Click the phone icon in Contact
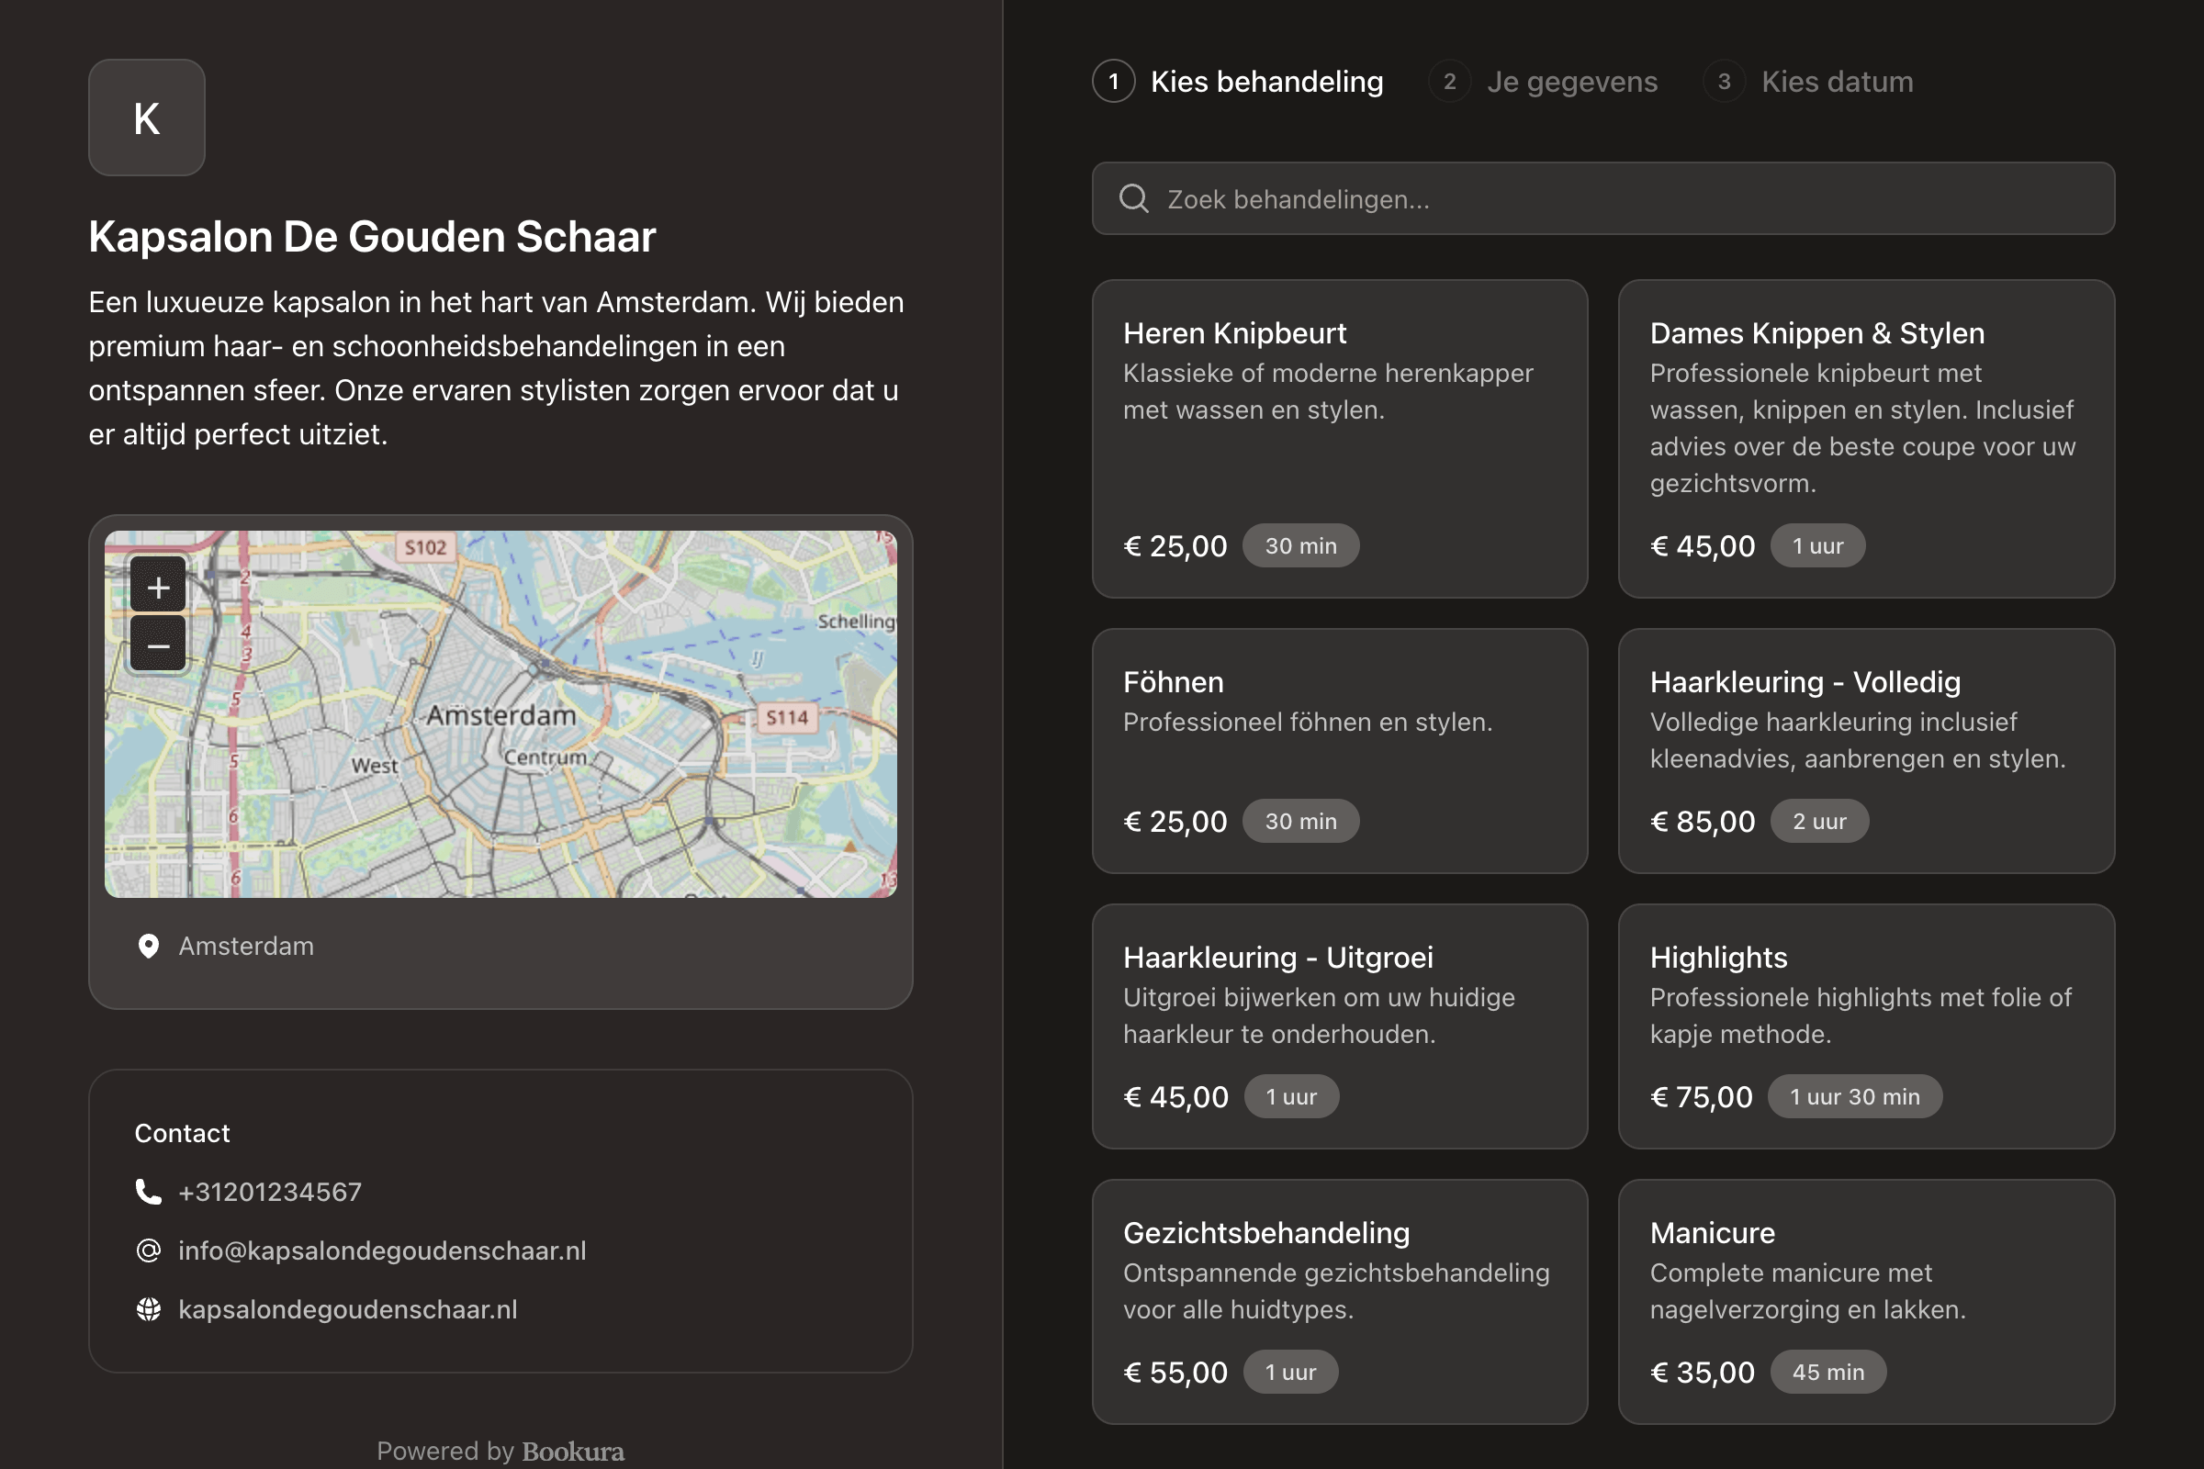2204x1469 pixels. click(148, 1192)
